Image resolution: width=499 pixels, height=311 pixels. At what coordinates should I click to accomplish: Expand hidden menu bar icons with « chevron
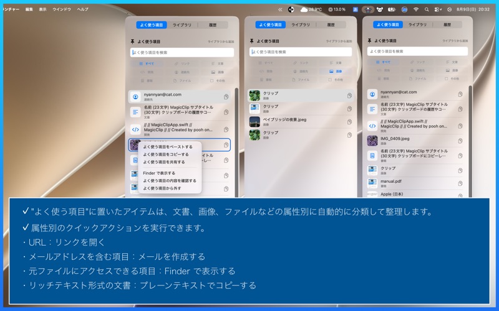tap(280, 9)
